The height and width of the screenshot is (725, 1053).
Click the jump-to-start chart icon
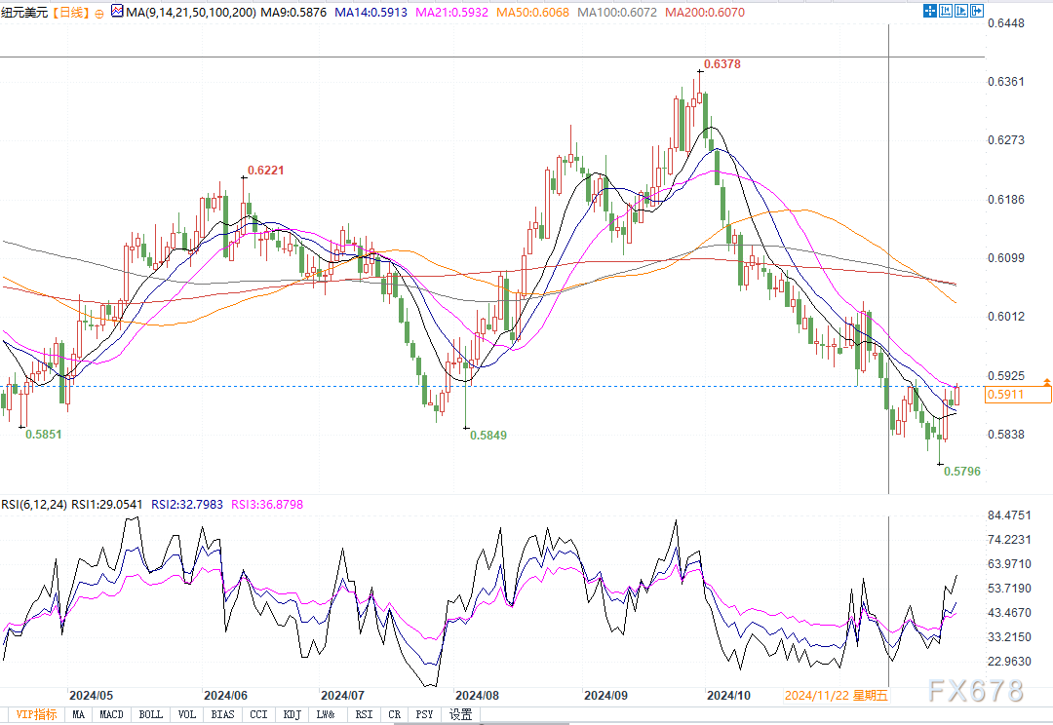[x=946, y=11]
